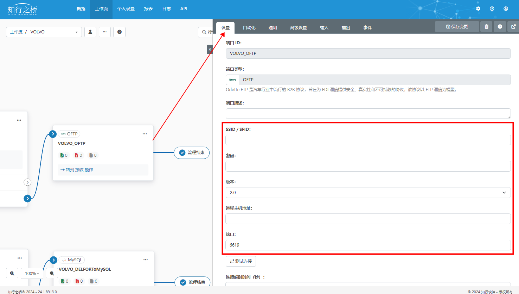Click VOLVO_OFTP error count red icon
This screenshot has width=519, height=294.
(x=76, y=155)
